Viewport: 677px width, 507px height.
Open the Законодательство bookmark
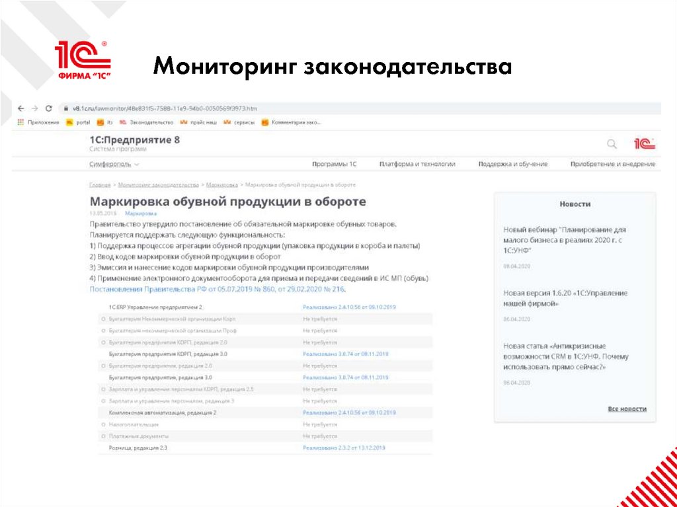(x=146, y=122)
